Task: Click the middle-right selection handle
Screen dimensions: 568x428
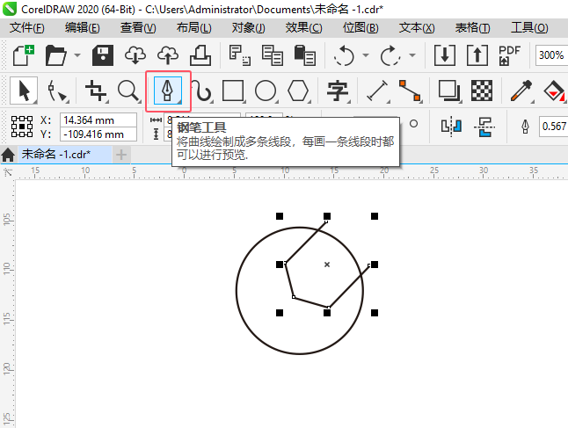Action: pos(375,265)
